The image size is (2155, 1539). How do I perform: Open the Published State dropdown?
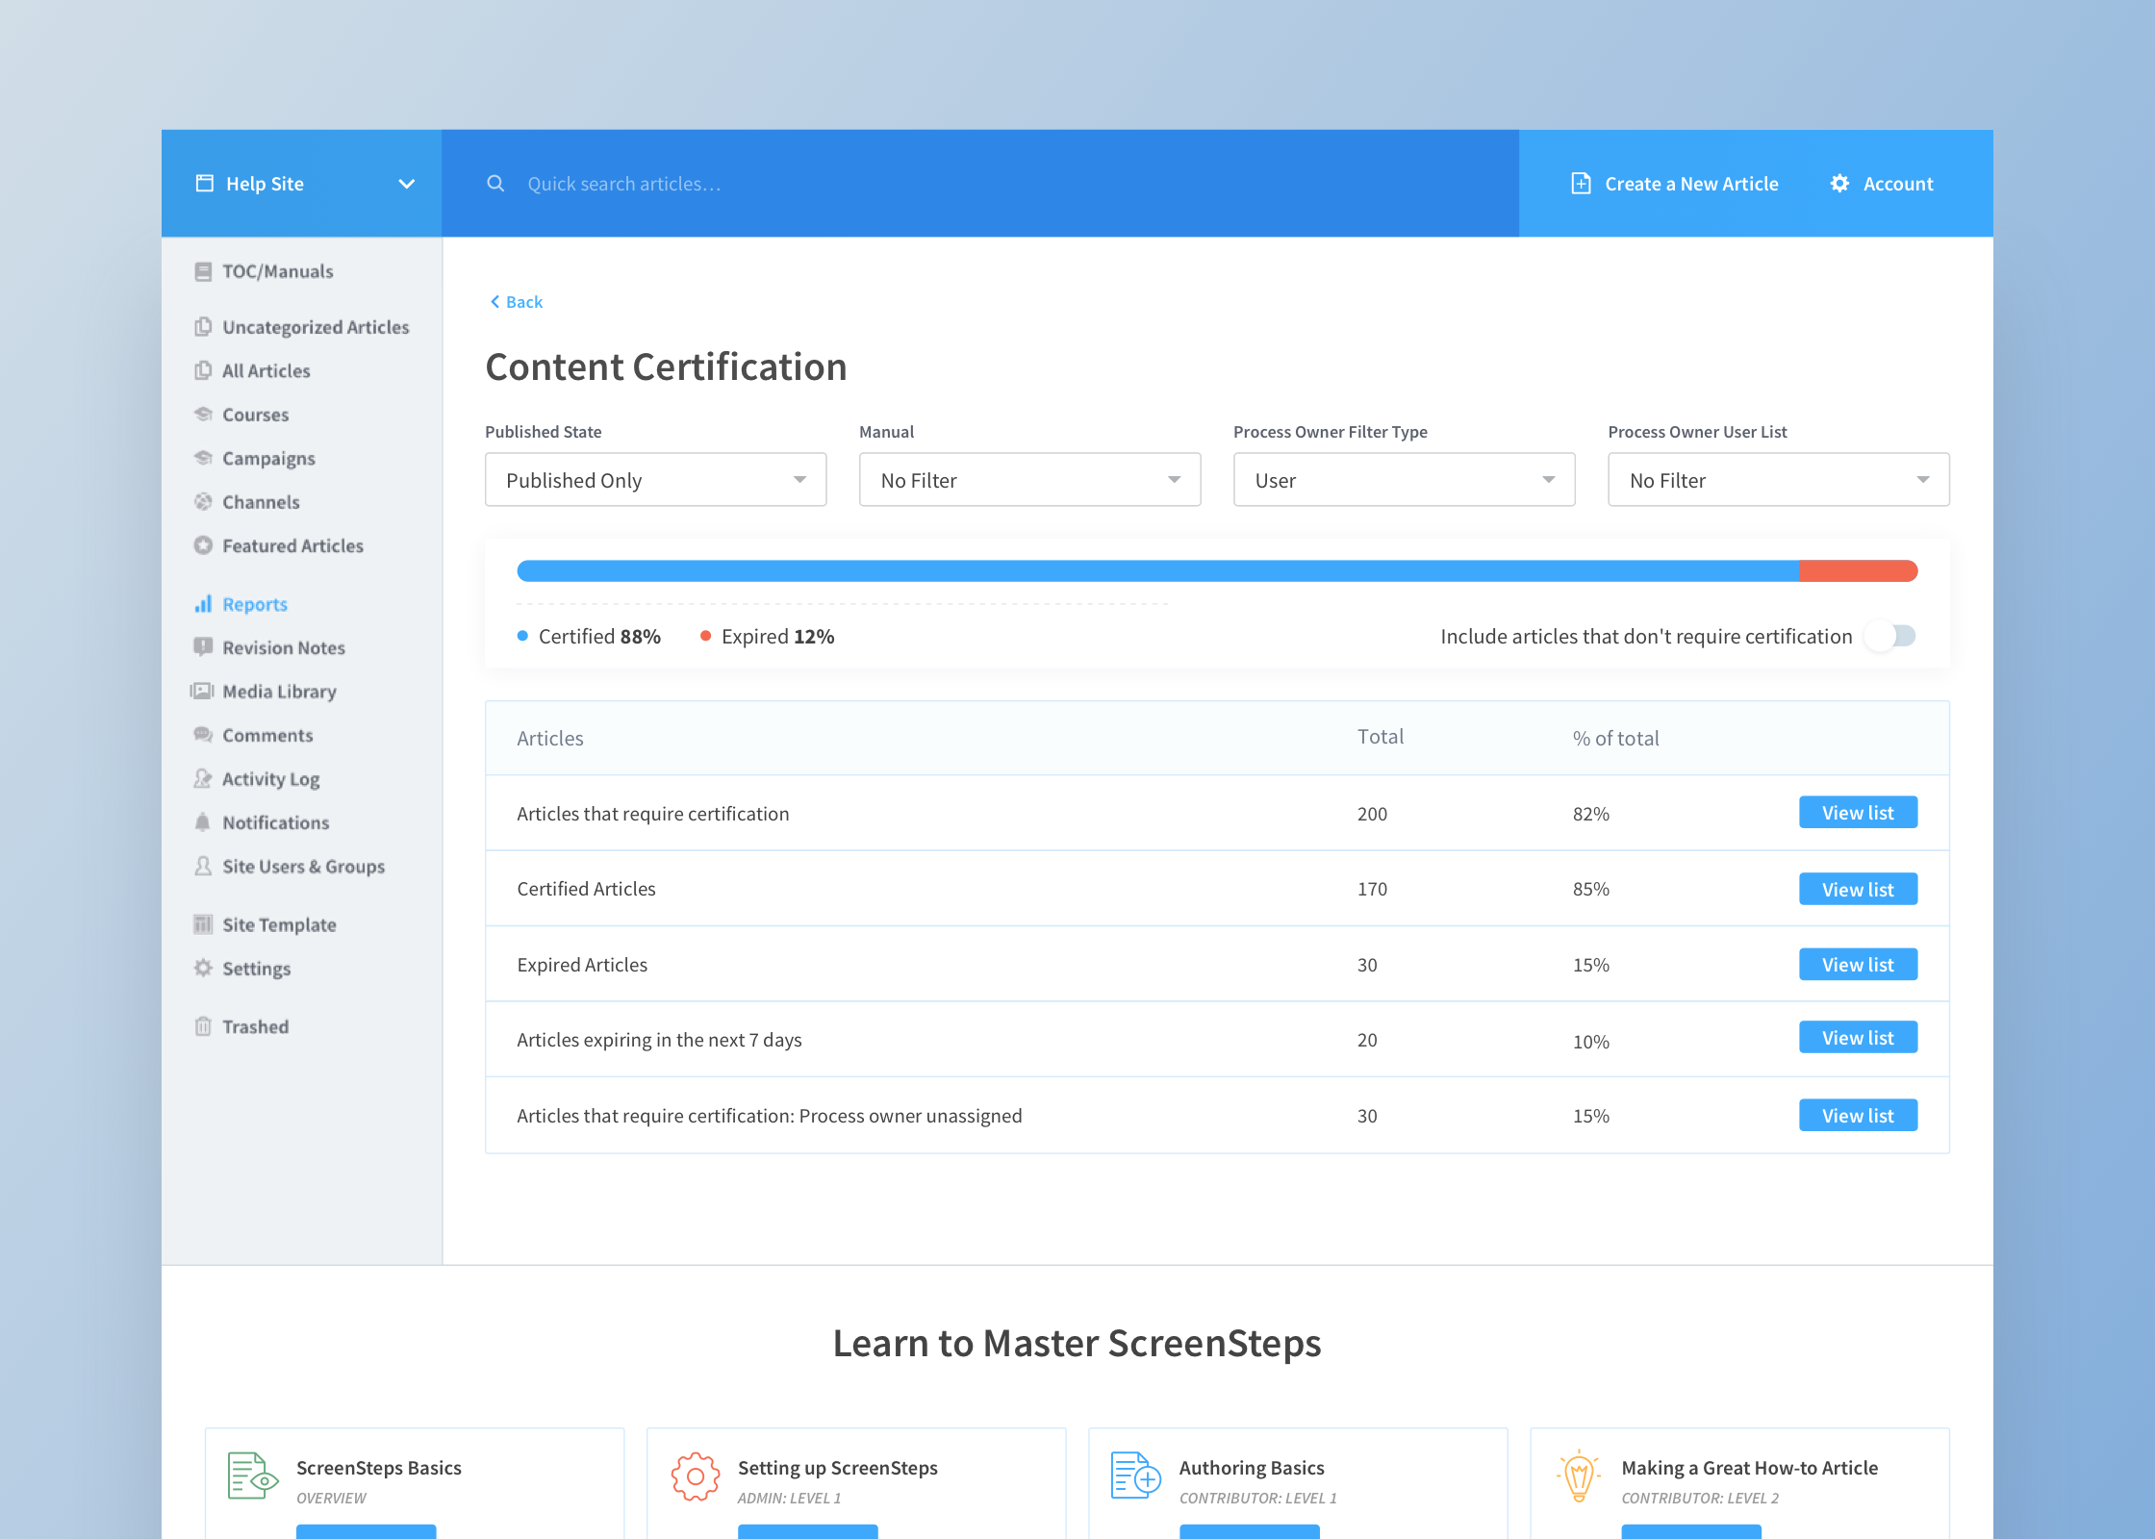(655, 480)
